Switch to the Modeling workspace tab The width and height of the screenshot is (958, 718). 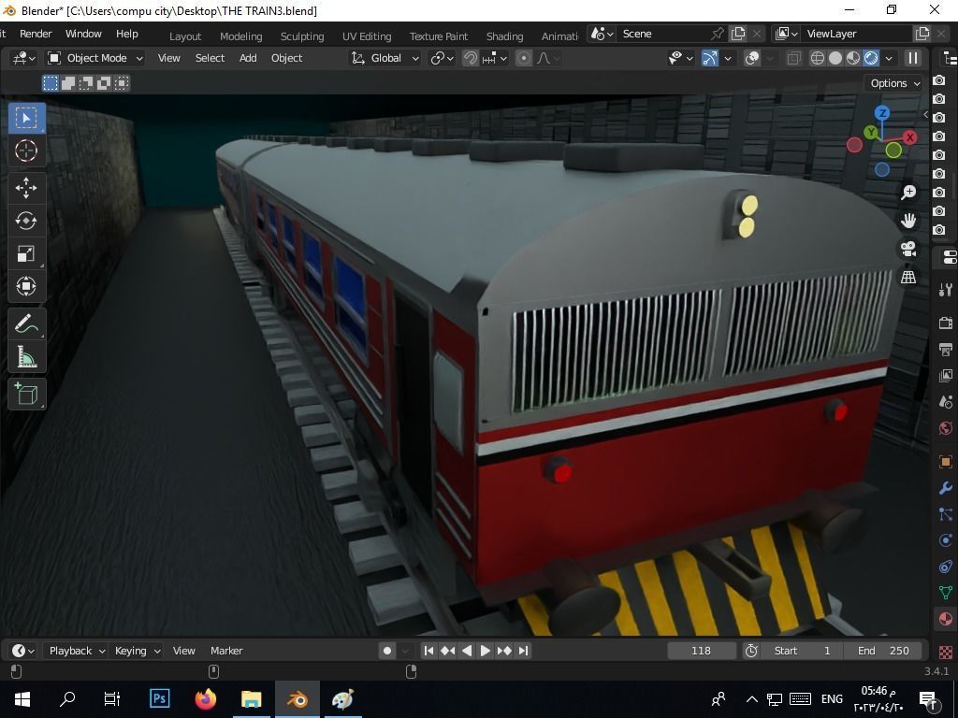click(240, 36)
